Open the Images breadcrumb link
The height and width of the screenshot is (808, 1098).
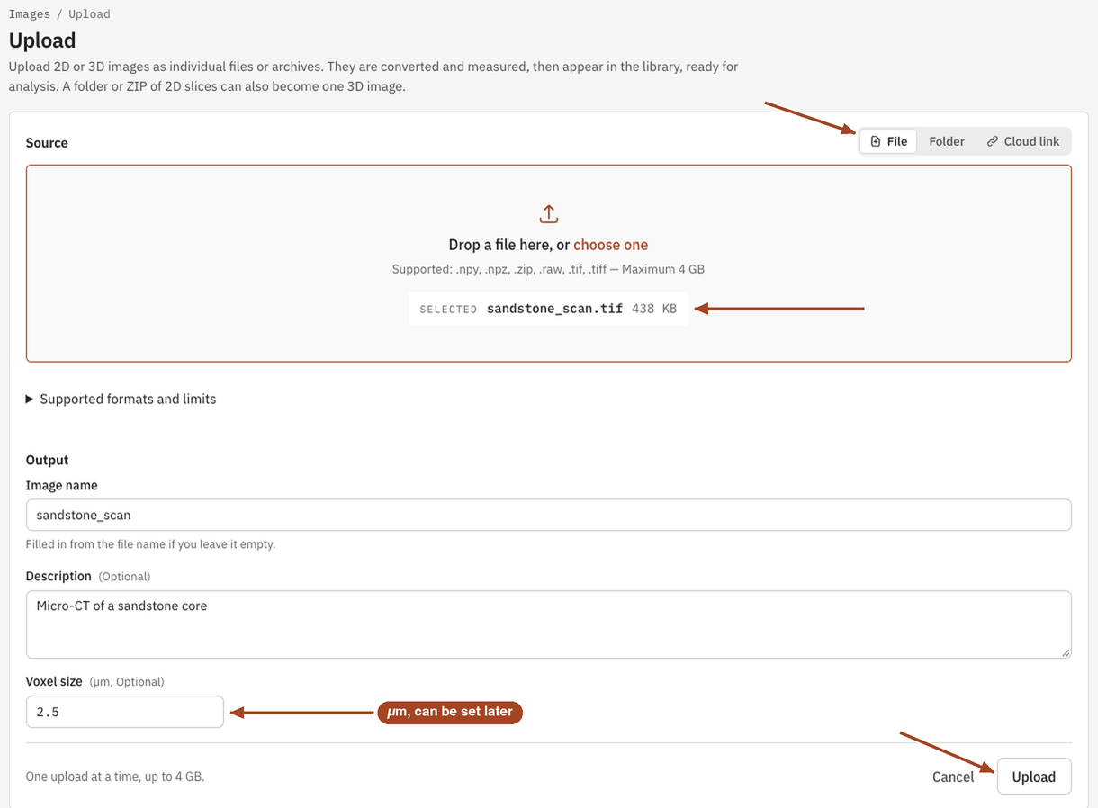tap(30, 14)
